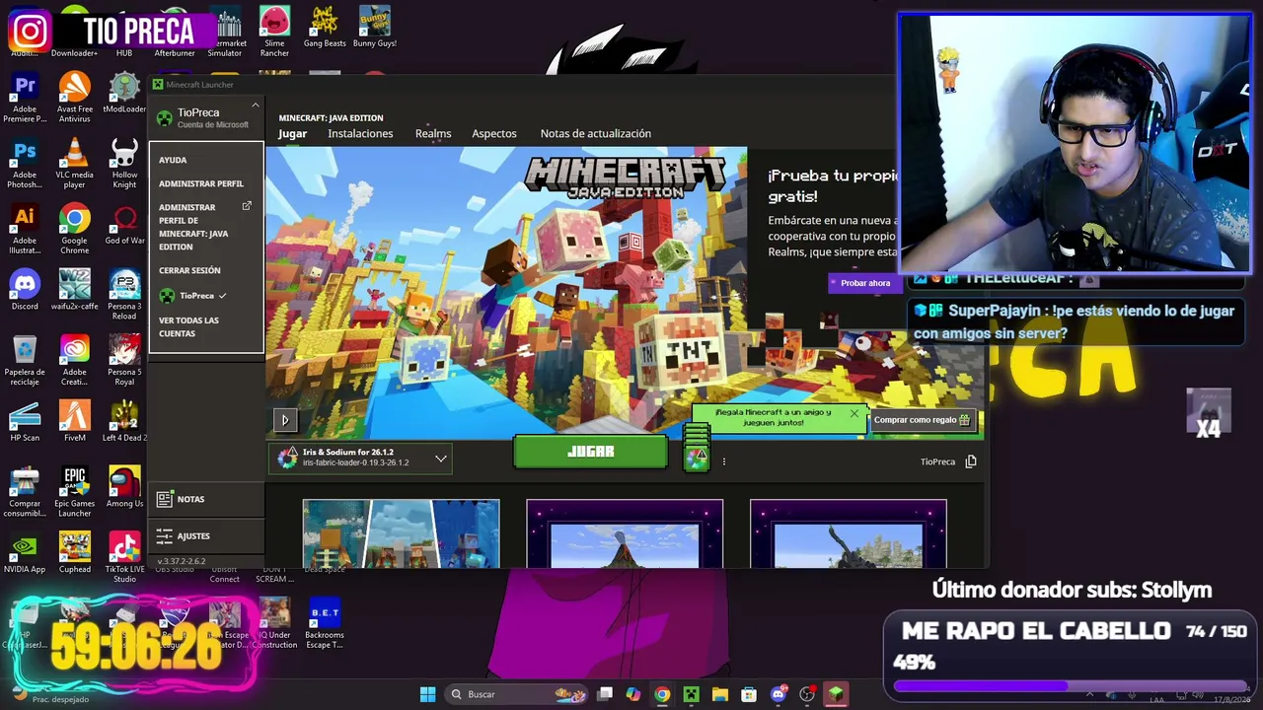Image resolution: width=1263 pixels, height=710 pixels.
Task: Select Left 4 Dead 2 desktop icon
Action: (124, 422)
